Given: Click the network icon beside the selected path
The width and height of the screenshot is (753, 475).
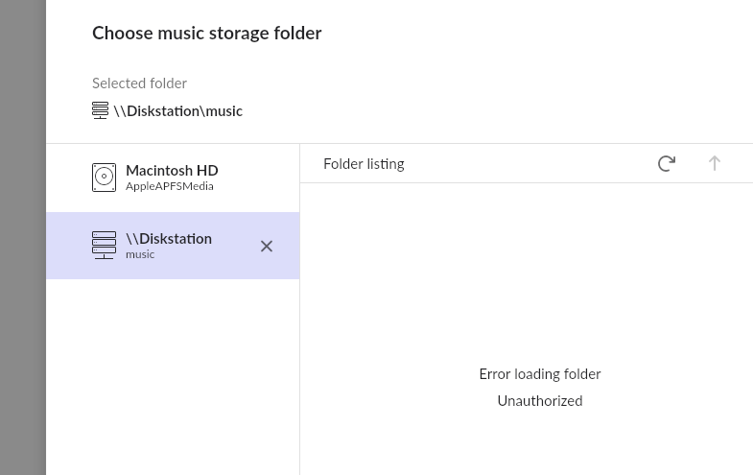Looking at the screenshot, I should pyautogui.click(x=100, y=110).
